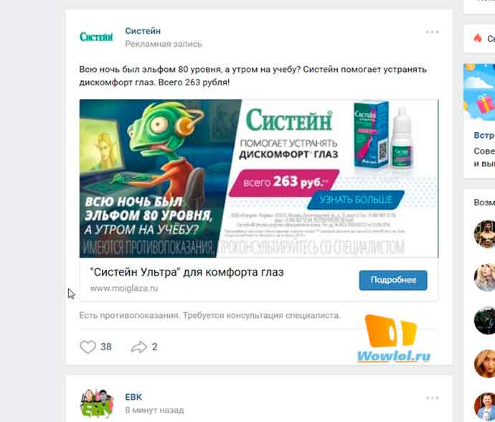The image size is (495, 422).
Task: Click the 8 минут назад timestamp
Action: [154, 410]
